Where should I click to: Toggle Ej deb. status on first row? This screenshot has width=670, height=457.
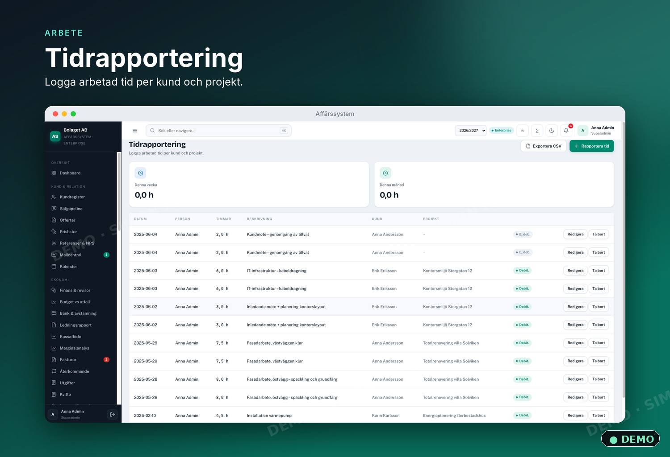point(523,234)
